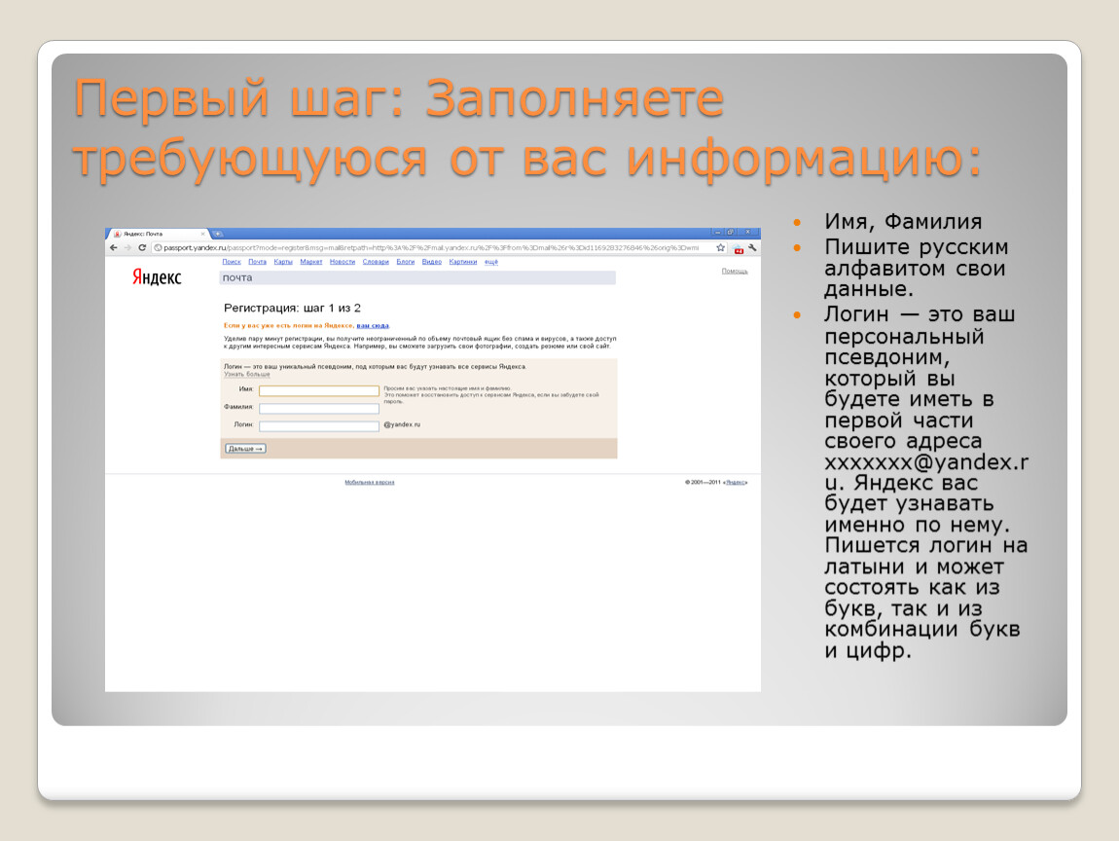Open a new tab with the plus button
The image size is (1119, 841).
[x=218, y=234]
